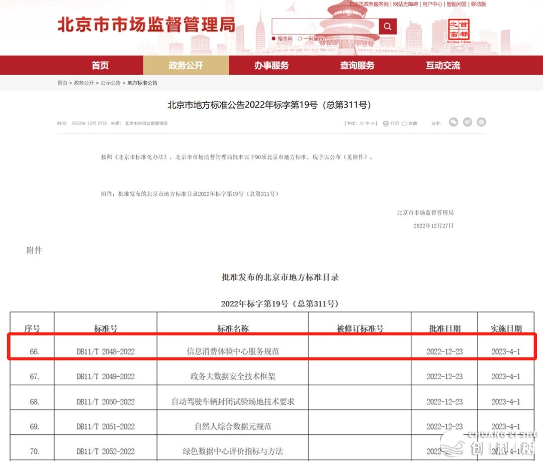Click the red search magnifier button
Image resolution: width=543 pixels, height=461 pixels.
coord(388,26)
